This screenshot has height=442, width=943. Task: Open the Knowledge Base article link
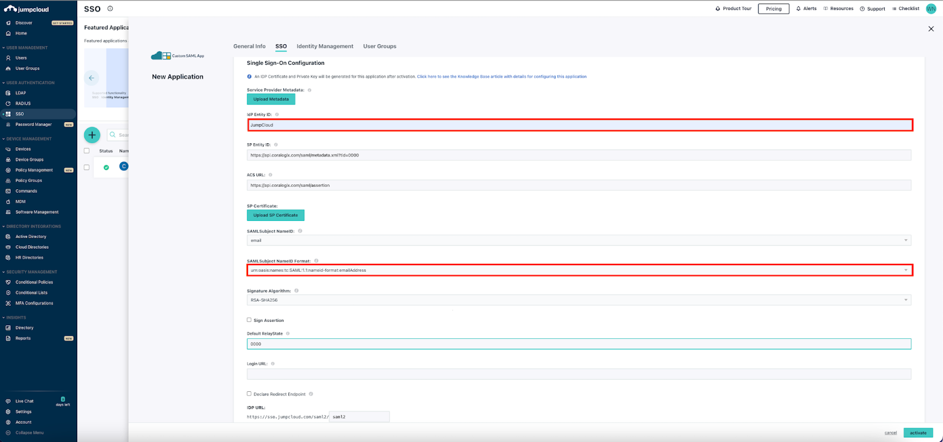[x=502, y=77]
